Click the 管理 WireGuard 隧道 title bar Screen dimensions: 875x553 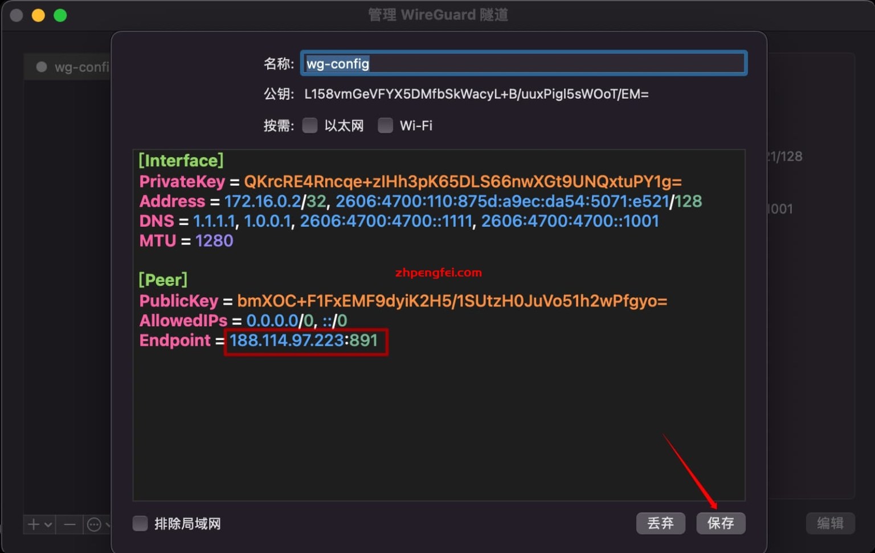click(437, 15)
